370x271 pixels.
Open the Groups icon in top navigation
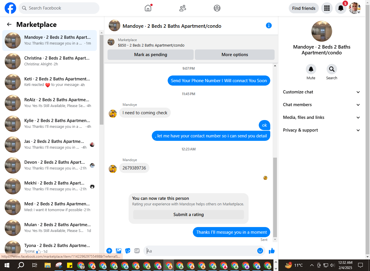[217, 8]
